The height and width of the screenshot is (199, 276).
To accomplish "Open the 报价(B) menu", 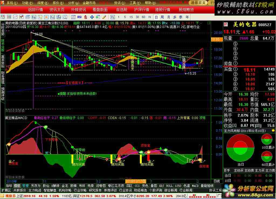I will 58,3.
